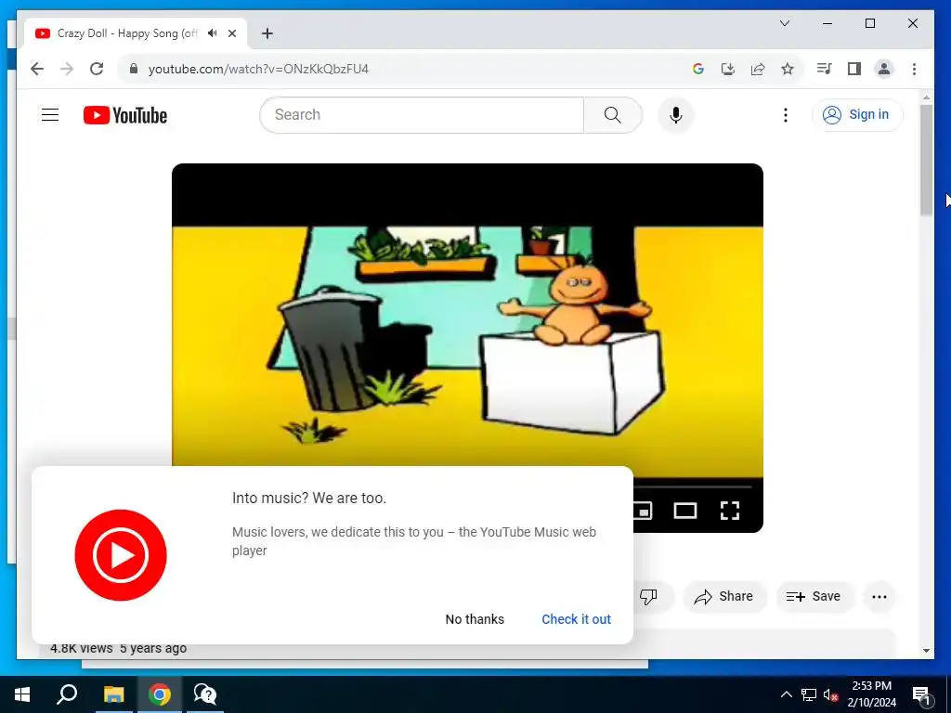Screen dimensions: 951x713
Task: Open the notification center icon
Action: [921, 694]
